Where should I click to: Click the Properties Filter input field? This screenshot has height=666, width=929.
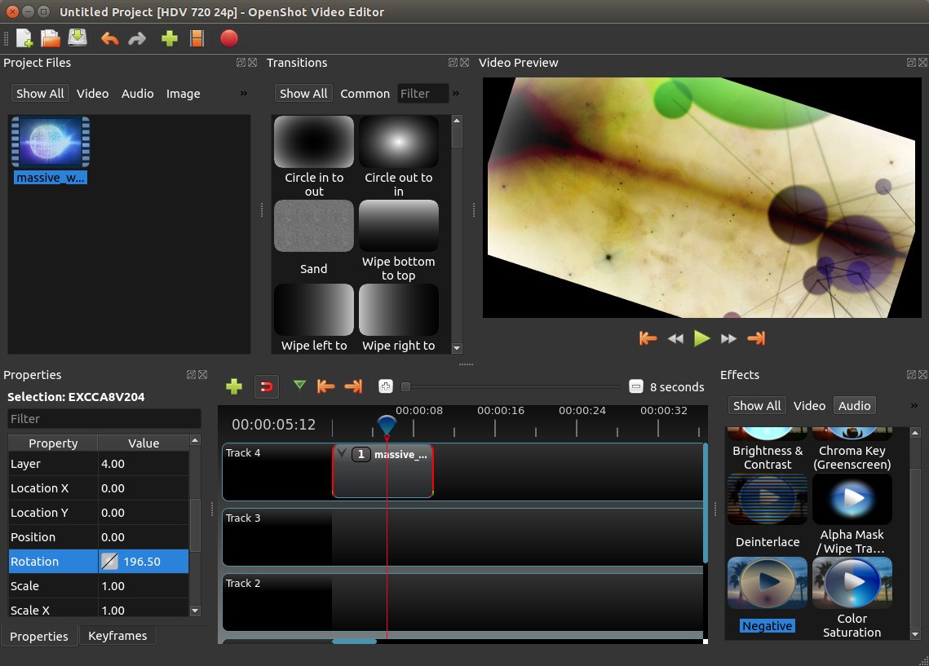click(104, 418)
